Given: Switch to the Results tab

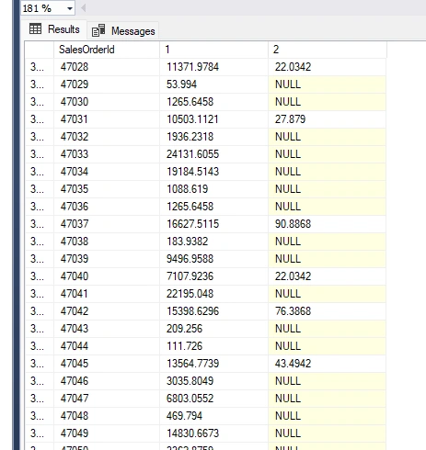Looking at the screenshot, I should [x=55, y=29].
